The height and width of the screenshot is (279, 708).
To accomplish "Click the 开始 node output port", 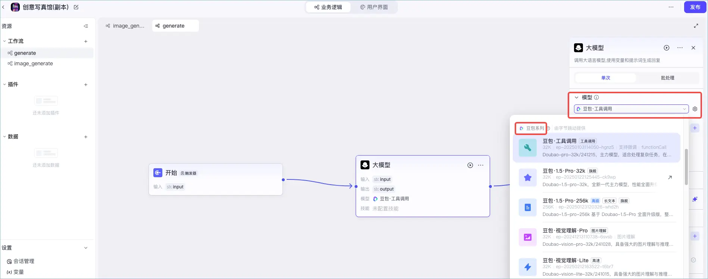I will tap(283, 180).
